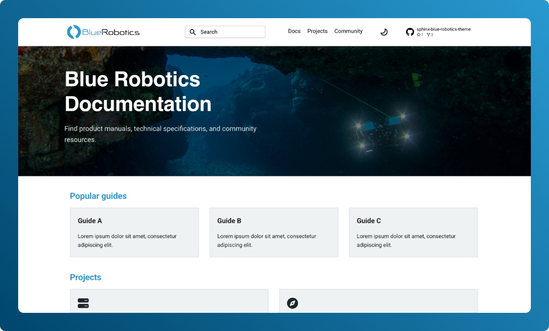
Task: Open the Docs menu item
Action: pos(294,31)
